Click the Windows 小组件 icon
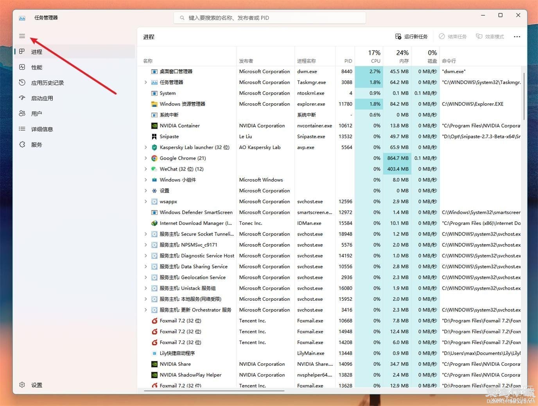The image size is (538, 406). click(x=154, y=180)
